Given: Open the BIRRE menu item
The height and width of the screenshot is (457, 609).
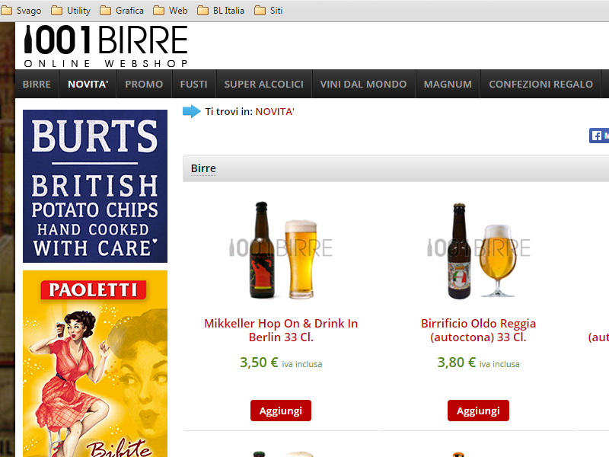Looking at the screenshot, I should pos(37,84).
